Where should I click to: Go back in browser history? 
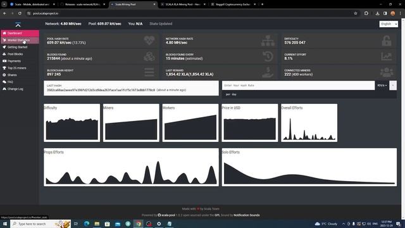click(x=5, y=13)
